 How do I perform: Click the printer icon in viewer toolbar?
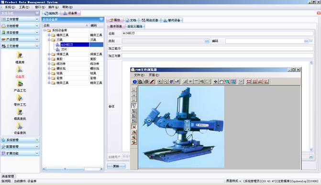(x=146, y=82)
